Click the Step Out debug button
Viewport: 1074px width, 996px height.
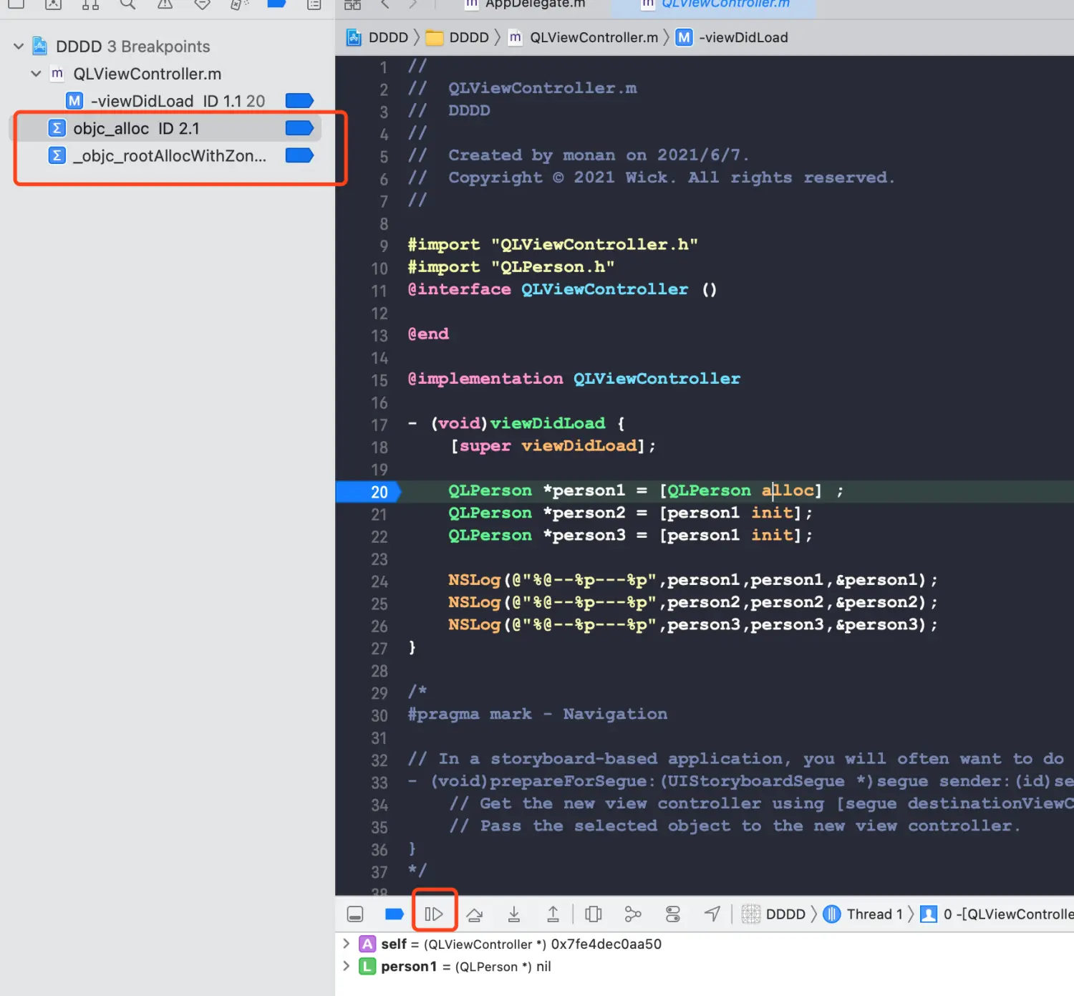(553, 914)
